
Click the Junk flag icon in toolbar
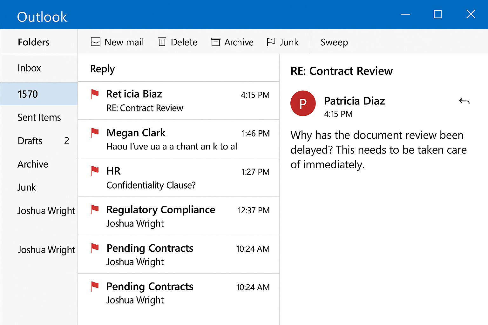point(271,42)
